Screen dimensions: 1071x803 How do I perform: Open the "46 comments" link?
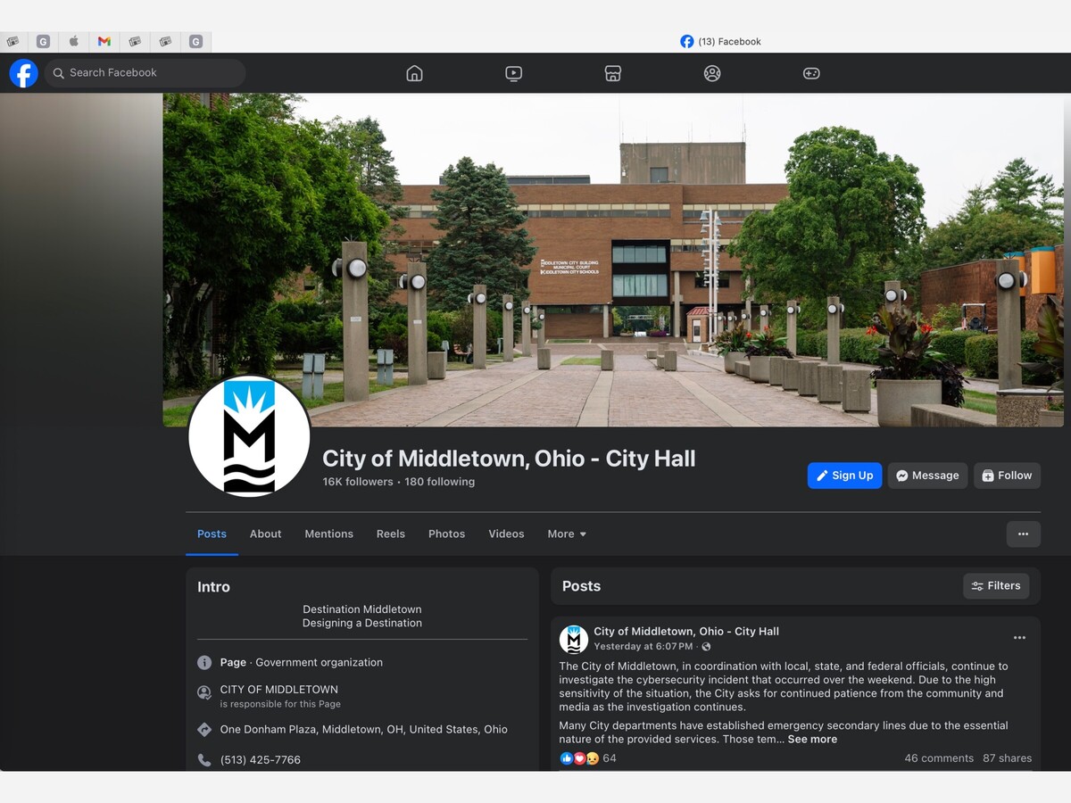pyautogui.click(x=939, y=758)
